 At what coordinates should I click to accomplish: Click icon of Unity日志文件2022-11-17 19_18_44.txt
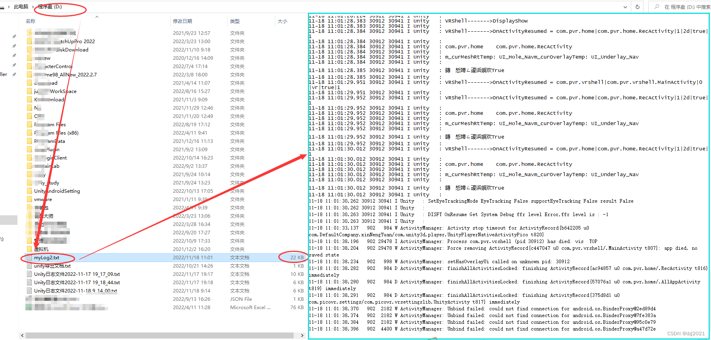tap(29, 282)
